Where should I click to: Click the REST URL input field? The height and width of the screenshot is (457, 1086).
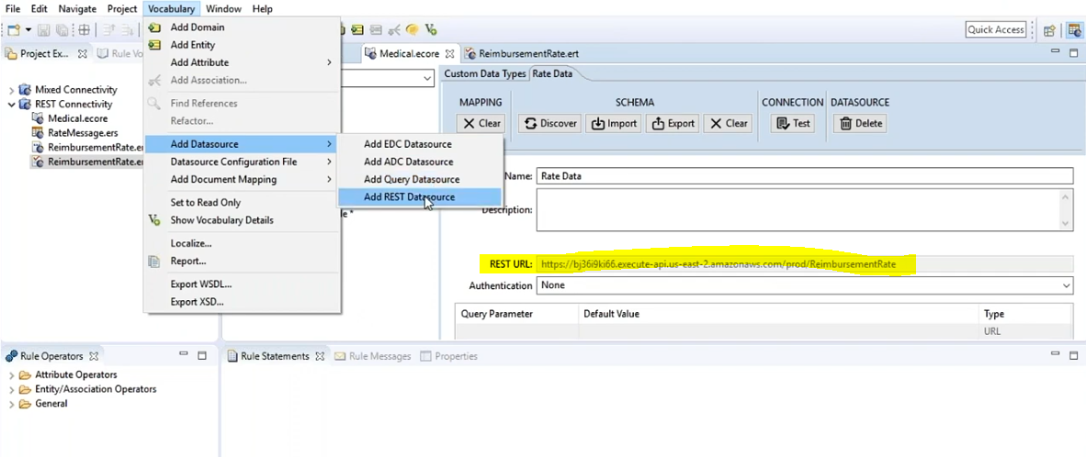804,264
